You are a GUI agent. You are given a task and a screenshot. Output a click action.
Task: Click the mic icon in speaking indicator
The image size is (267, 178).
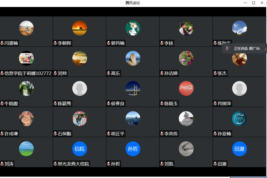click(x=227, y=49)
